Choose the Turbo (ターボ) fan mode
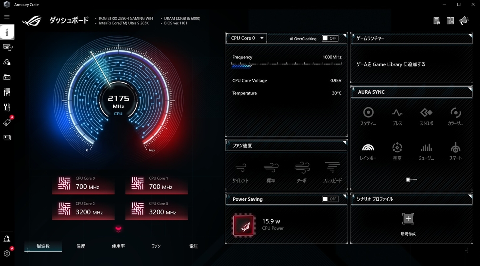Viewport: 480px width, 266px height. point(302,172)
